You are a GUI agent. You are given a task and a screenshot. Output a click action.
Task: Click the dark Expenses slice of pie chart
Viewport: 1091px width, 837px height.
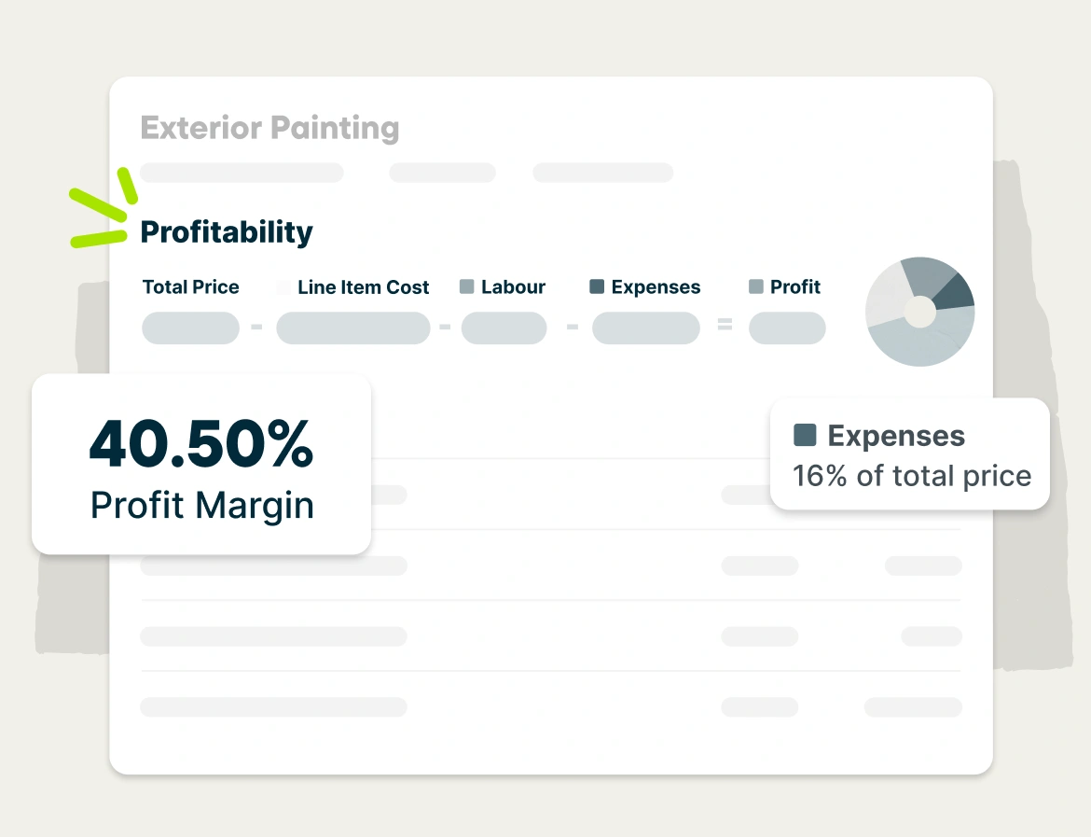click(x=955, y=293)
